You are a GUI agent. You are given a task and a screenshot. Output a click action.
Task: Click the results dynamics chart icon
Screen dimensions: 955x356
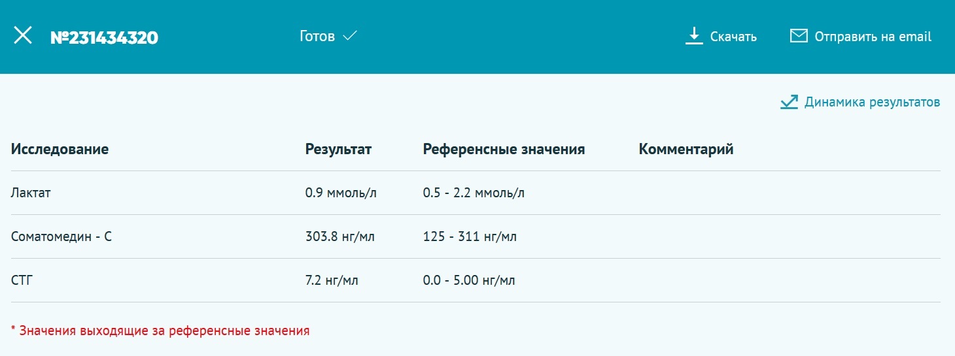pos(789,102)
